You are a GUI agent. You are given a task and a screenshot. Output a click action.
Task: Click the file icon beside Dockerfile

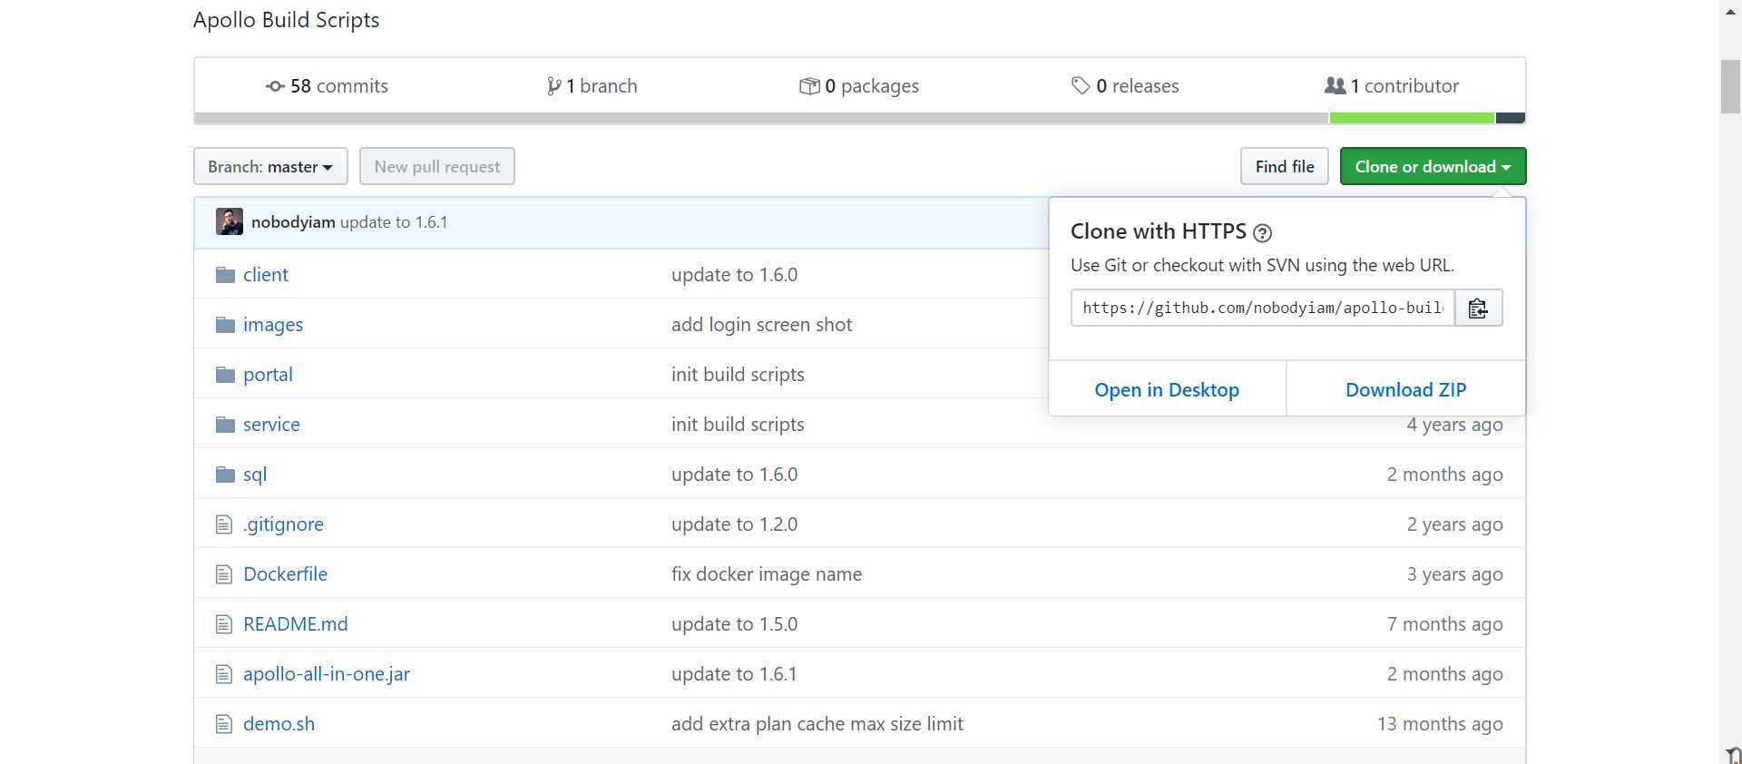[224, 574]
